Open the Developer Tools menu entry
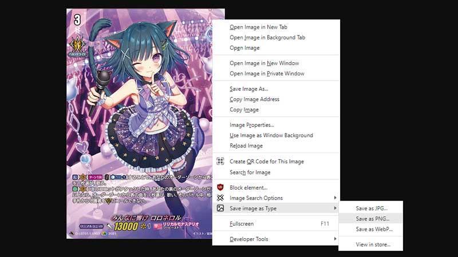458x257 pixels. tap(276, 239)
